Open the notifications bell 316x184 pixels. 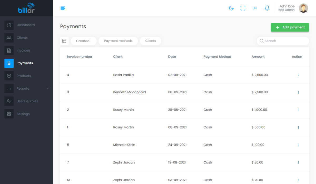pyautogui.click(x=267, y=8)
